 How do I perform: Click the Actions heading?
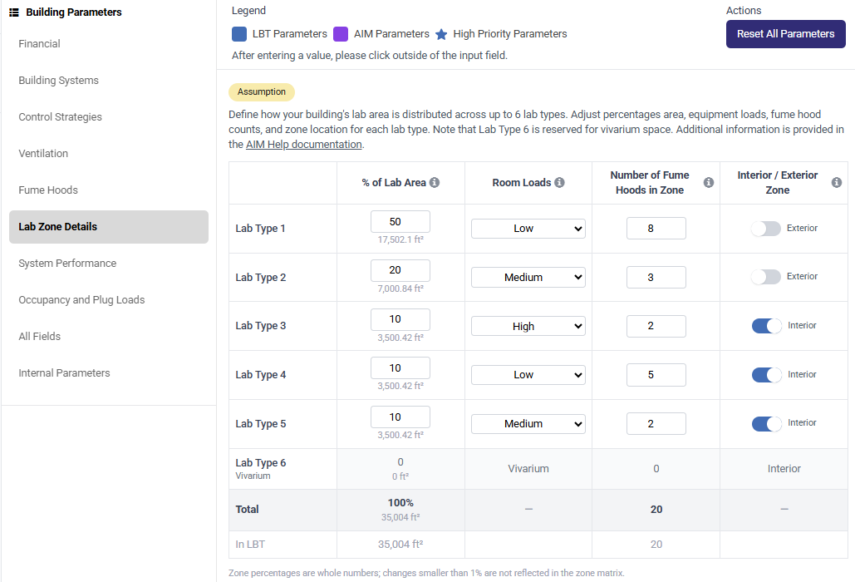(x=743, y=10)
